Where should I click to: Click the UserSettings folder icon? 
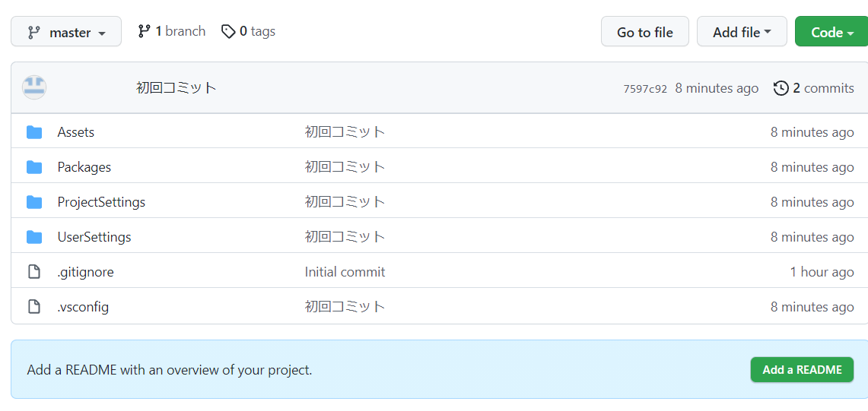pos(34,237)
